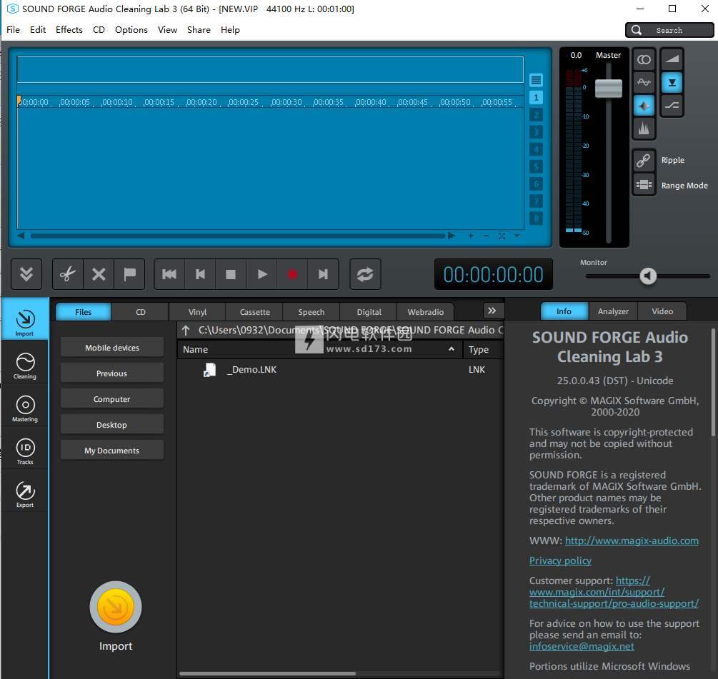Click the track list icon above track 1

point(537,80)
